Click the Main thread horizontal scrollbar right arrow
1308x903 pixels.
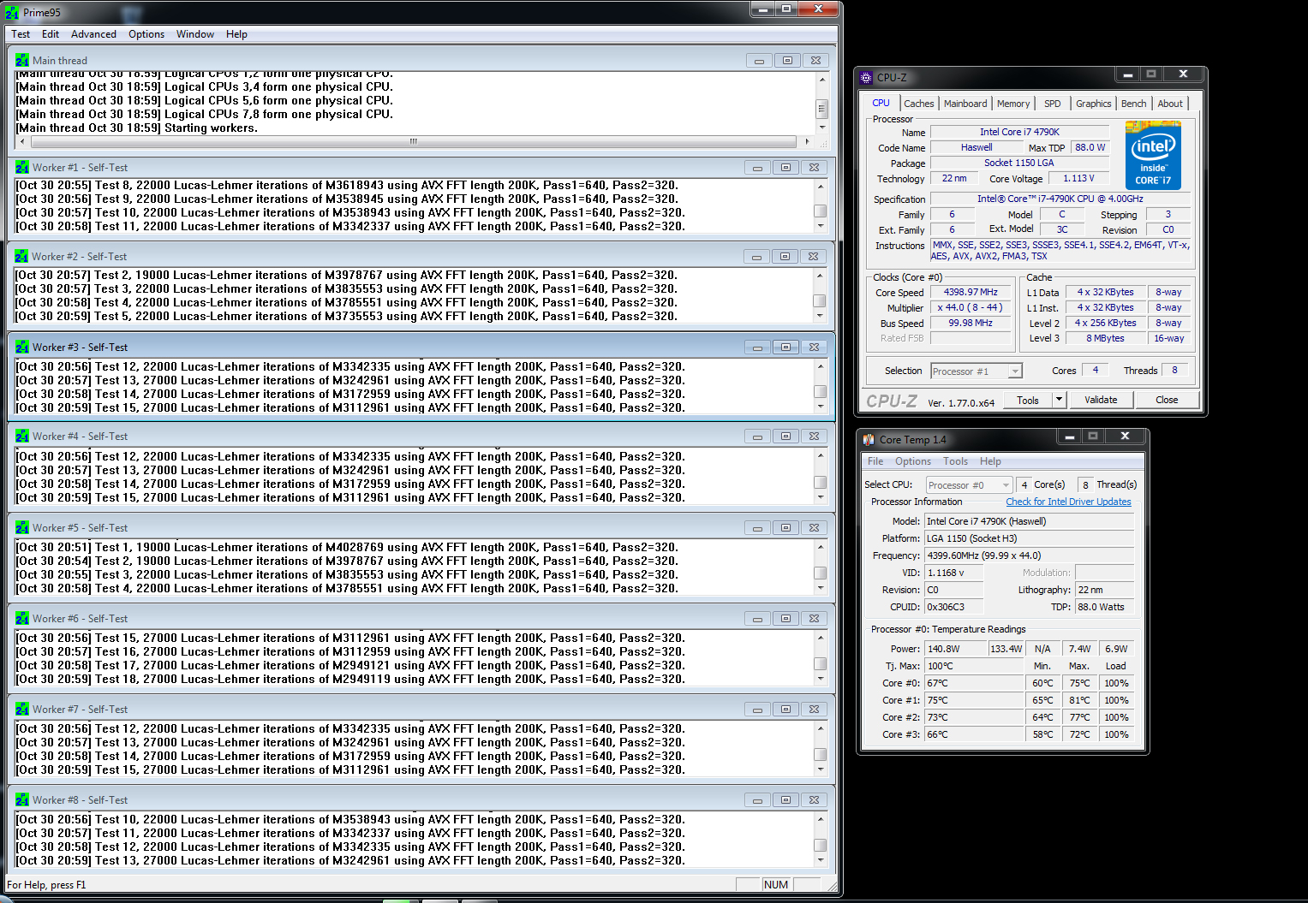click(807, 141)
